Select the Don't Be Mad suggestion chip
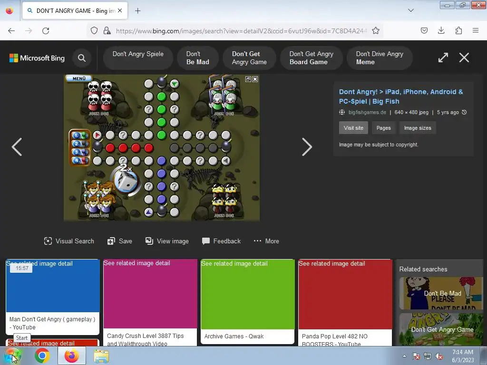This screenshot has height=365, width=487. pos(198,58)
